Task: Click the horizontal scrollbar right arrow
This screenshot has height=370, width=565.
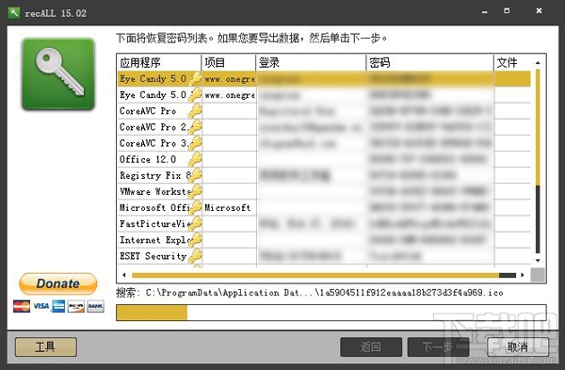Action: click(x=523, y=275)
